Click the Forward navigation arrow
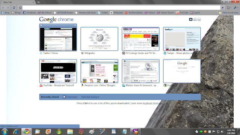Image resolution: width=240 pixels, height=135 pixels. pyautogui.click(x=8, y=7)
